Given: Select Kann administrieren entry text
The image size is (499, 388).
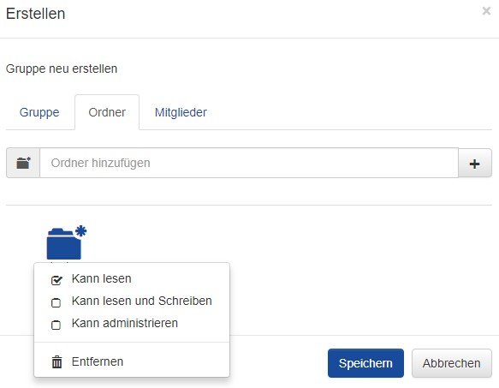Looking at the screenshot, I should coord(125,323).
